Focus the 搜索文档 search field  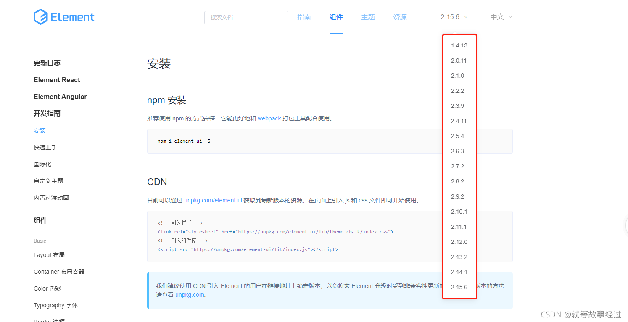(x=246, y=17)
